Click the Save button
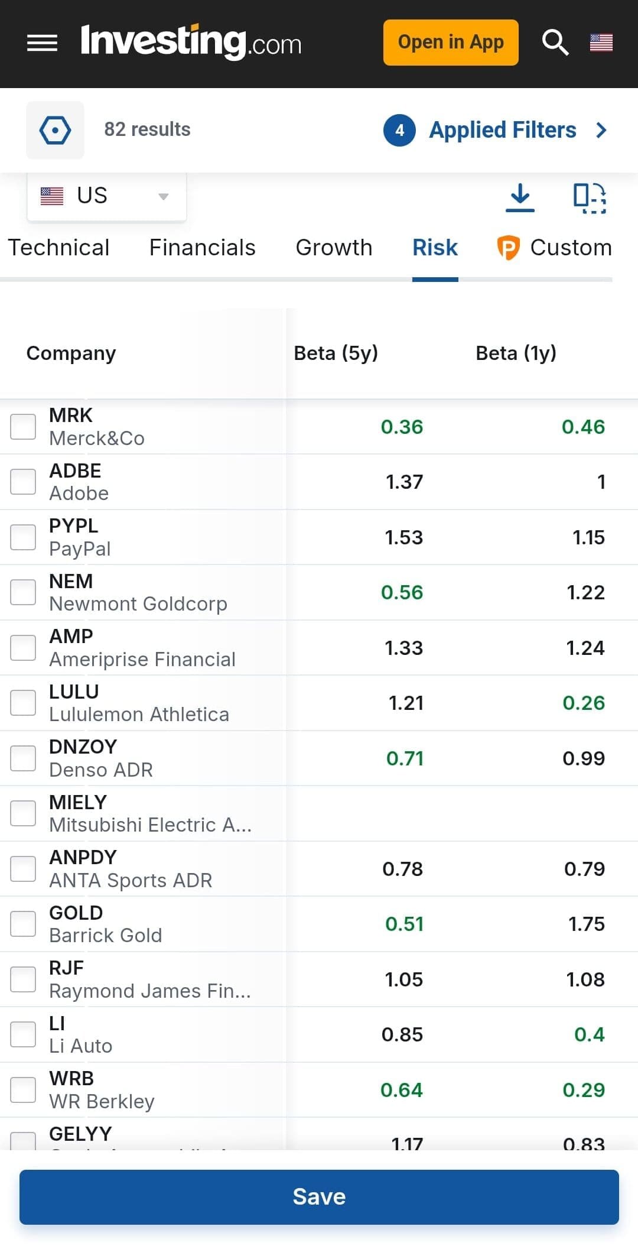Viewport: 638px width, 1246px height. pyautogui.click(x=319, y=1196)
